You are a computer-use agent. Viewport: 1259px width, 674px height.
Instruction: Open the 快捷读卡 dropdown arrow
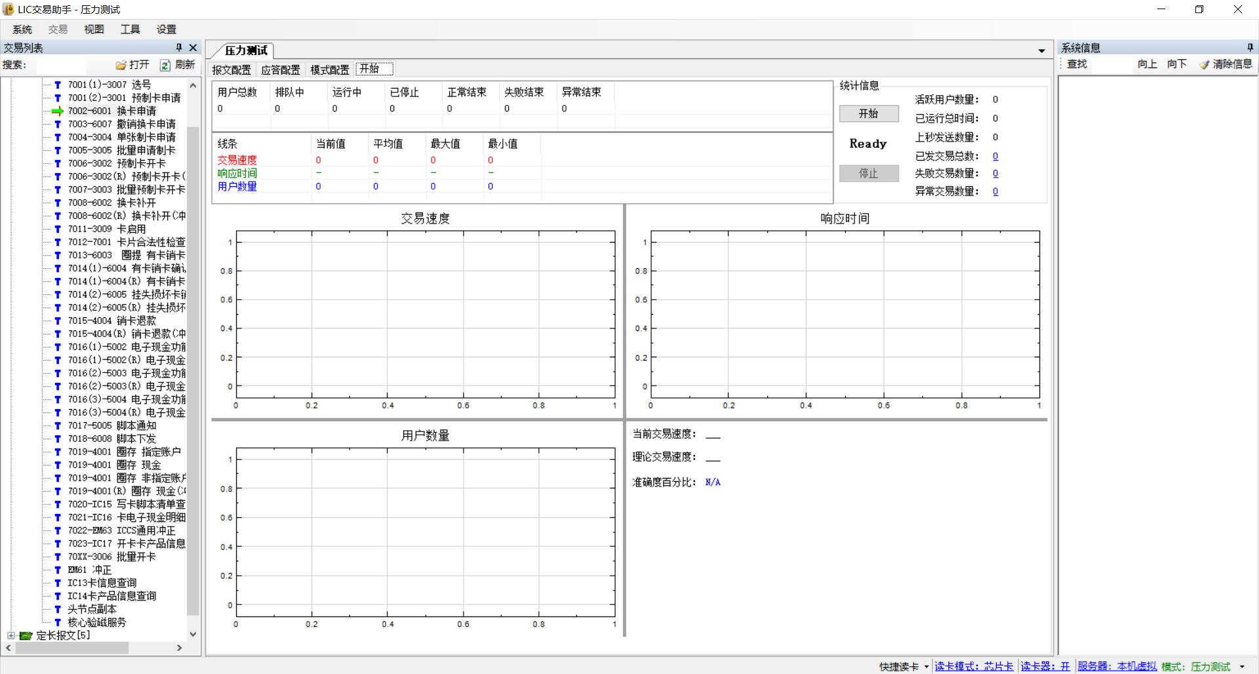927,667
